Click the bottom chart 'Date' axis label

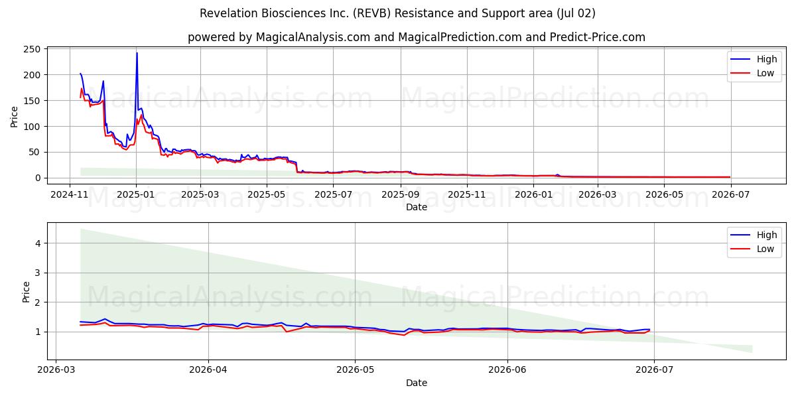417,383
